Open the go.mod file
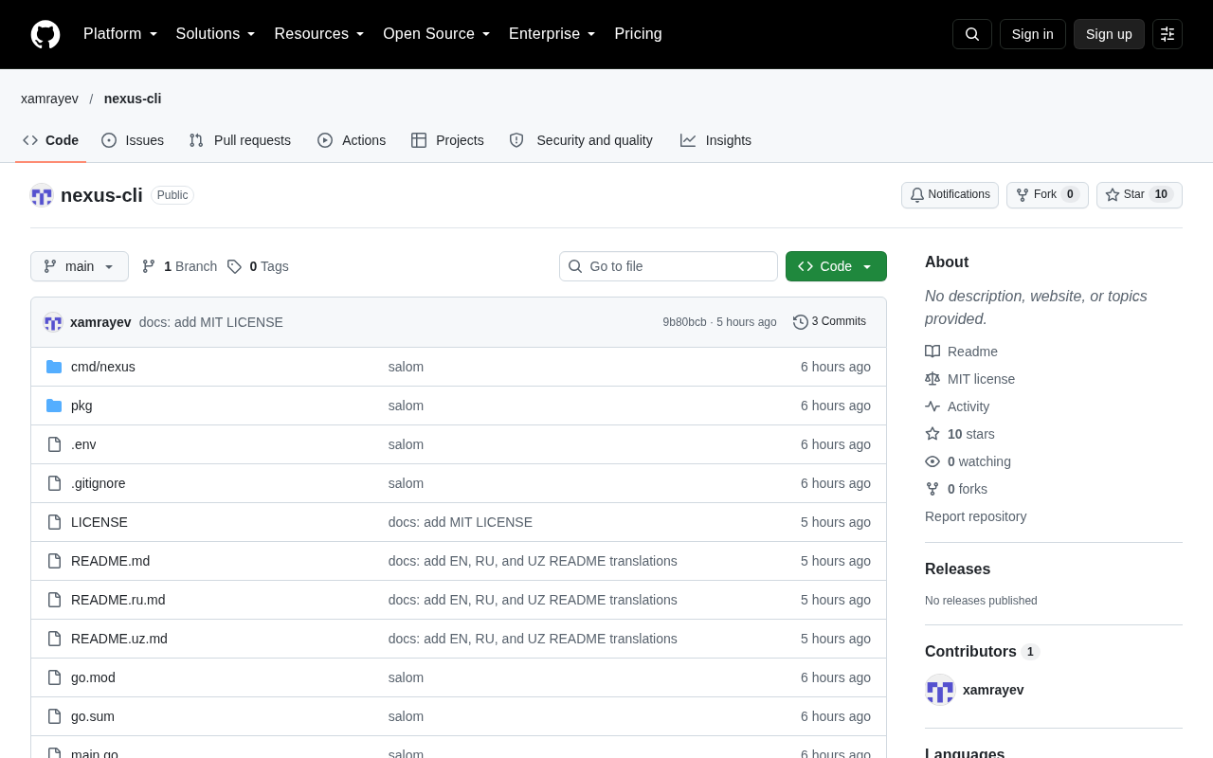Screen dimensions: 1213x758 tap(93, 677)
